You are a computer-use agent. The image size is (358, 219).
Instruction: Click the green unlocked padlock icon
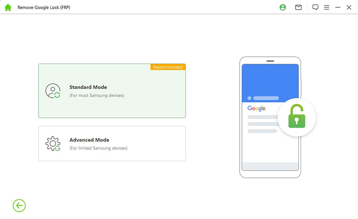click(x=296, y=117)
